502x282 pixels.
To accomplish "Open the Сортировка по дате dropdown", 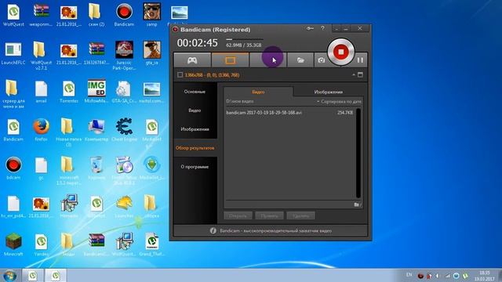I will coord(339,101).
